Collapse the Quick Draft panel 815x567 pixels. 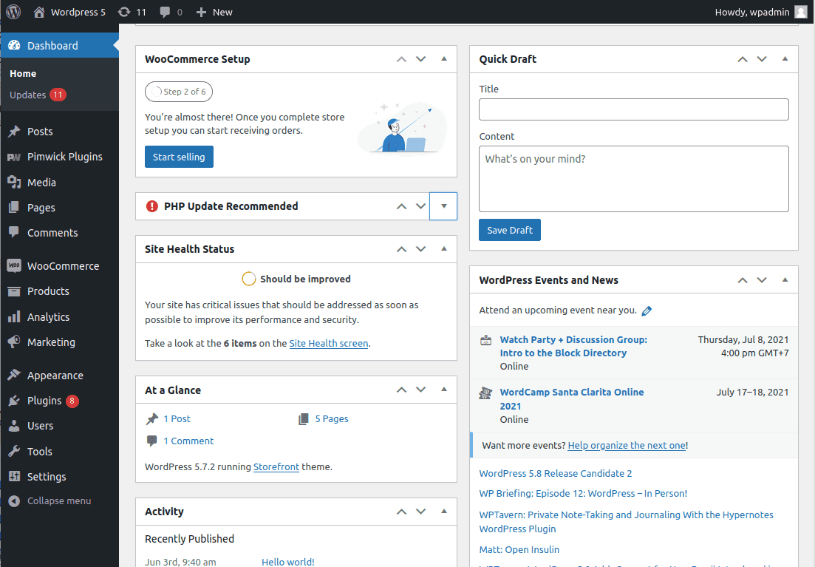(785, 59)
